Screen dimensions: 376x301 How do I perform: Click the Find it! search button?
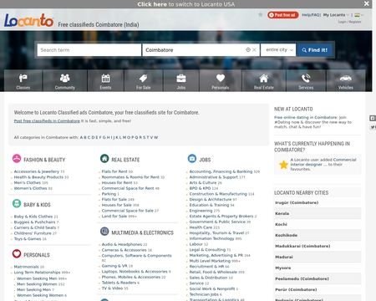click(x=314, y=50)
